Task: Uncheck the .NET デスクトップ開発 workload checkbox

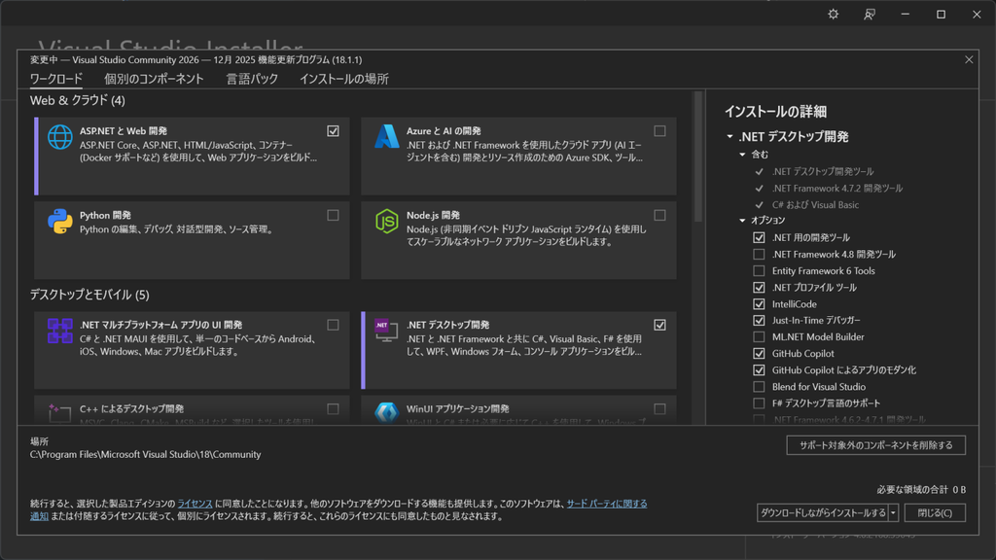Action: pyautogui.click(x=660, y=325)
